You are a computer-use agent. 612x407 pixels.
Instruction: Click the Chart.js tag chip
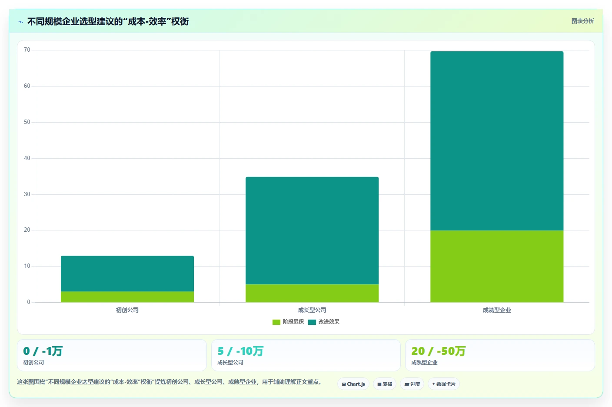click(353, 384)
